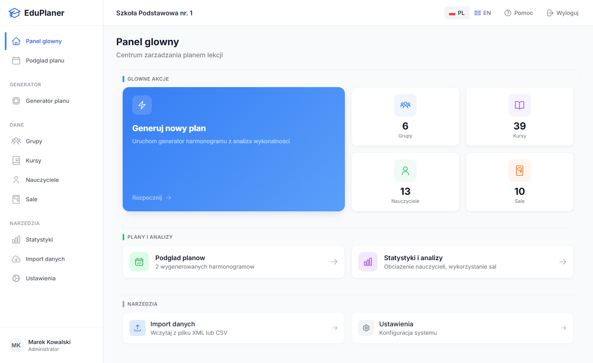This screenshot has height=363, width=593.
Task: Click the Wyloguj logout link
Action: coord(562,13)
